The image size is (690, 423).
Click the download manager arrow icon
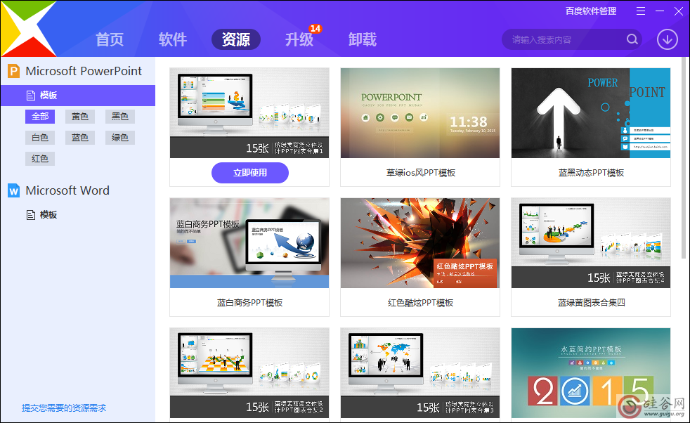(x=667, y=39)
